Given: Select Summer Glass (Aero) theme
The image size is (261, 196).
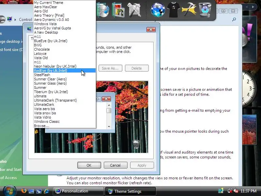Looking at the screenshot, I should coord(65,83).
